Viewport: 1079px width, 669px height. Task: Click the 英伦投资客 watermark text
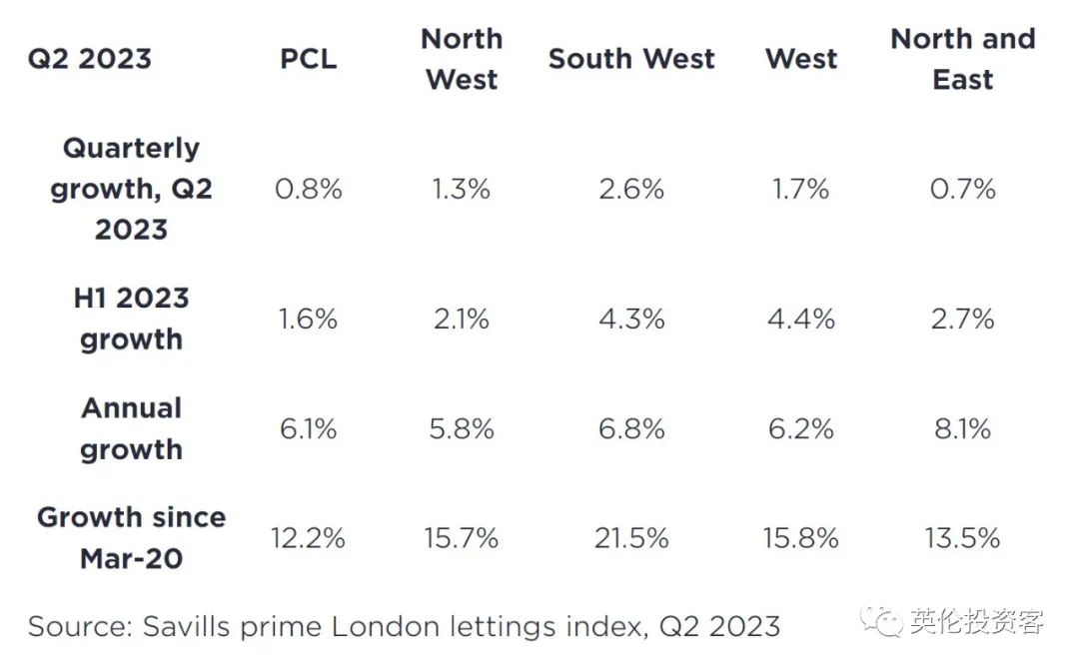(x=977, y=622)
